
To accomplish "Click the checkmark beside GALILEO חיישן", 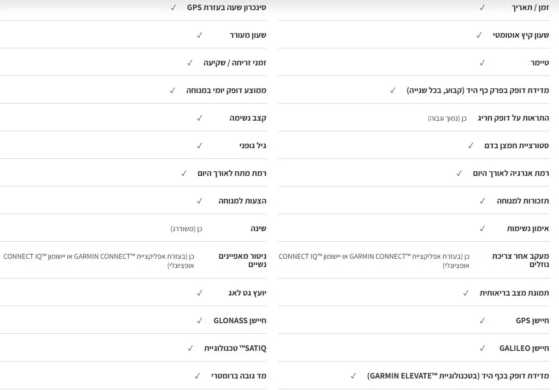I will tap(482, 348).
